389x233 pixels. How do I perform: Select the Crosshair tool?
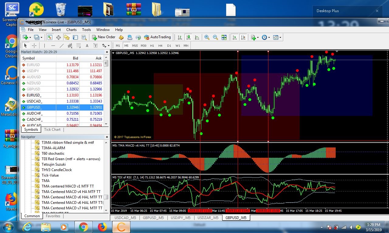pyautogui.click(x=34, y=46)
